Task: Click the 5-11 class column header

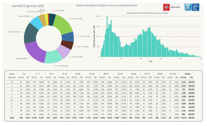Action: 38,74
